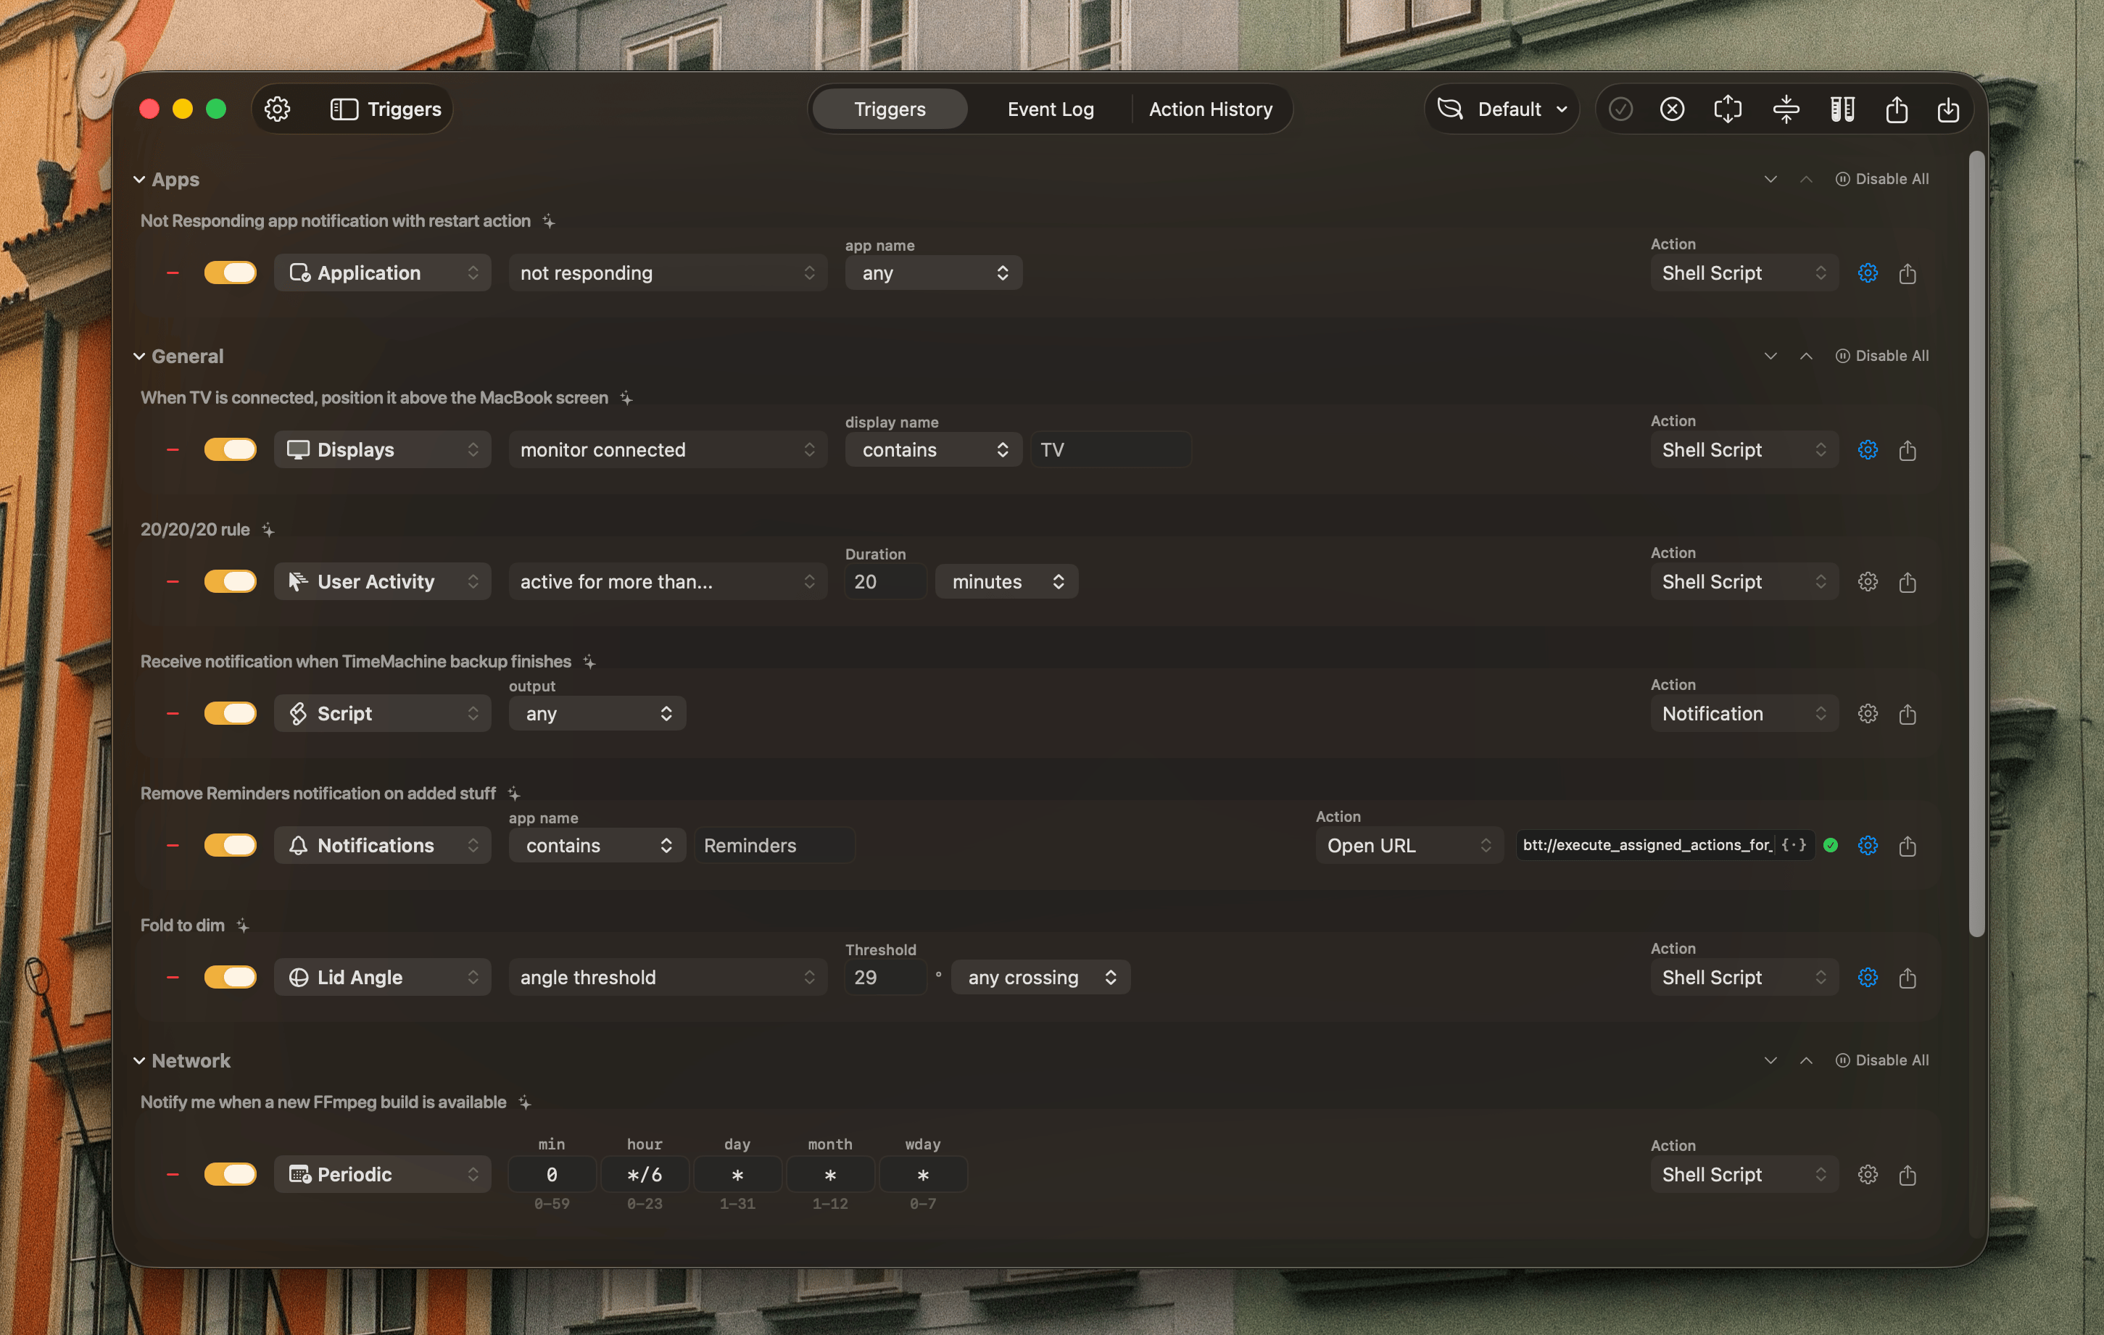
Task: Click the import icon in the top toolbar
Action: pyautogui.click(x=1947, y=109)
